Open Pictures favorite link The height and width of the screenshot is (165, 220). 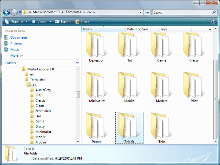point(16,44)
